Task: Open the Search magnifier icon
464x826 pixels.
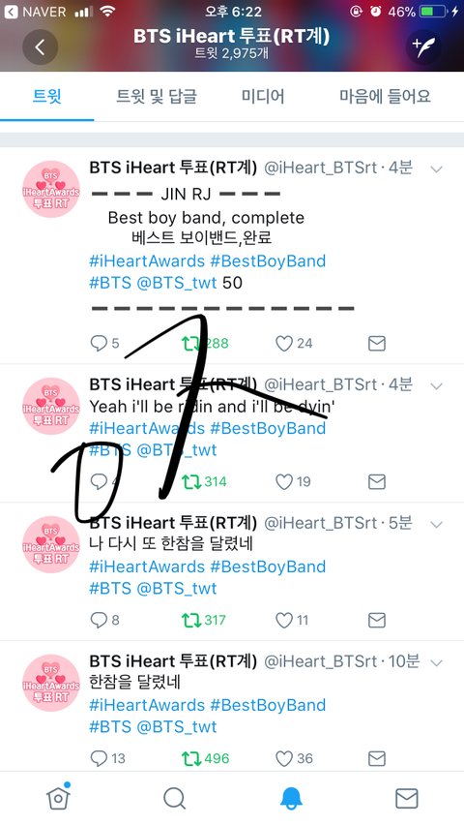Action: [x=174, y=799]
